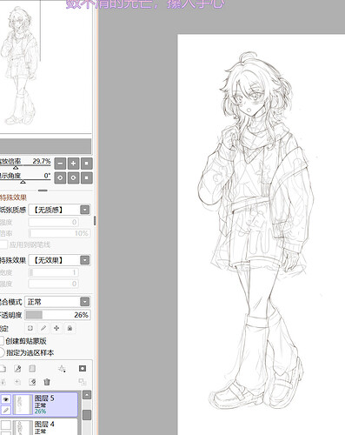Enable 创建剪贴蒙版 checkbox
The width and height of the screenshot is (345, 435).
3,341
